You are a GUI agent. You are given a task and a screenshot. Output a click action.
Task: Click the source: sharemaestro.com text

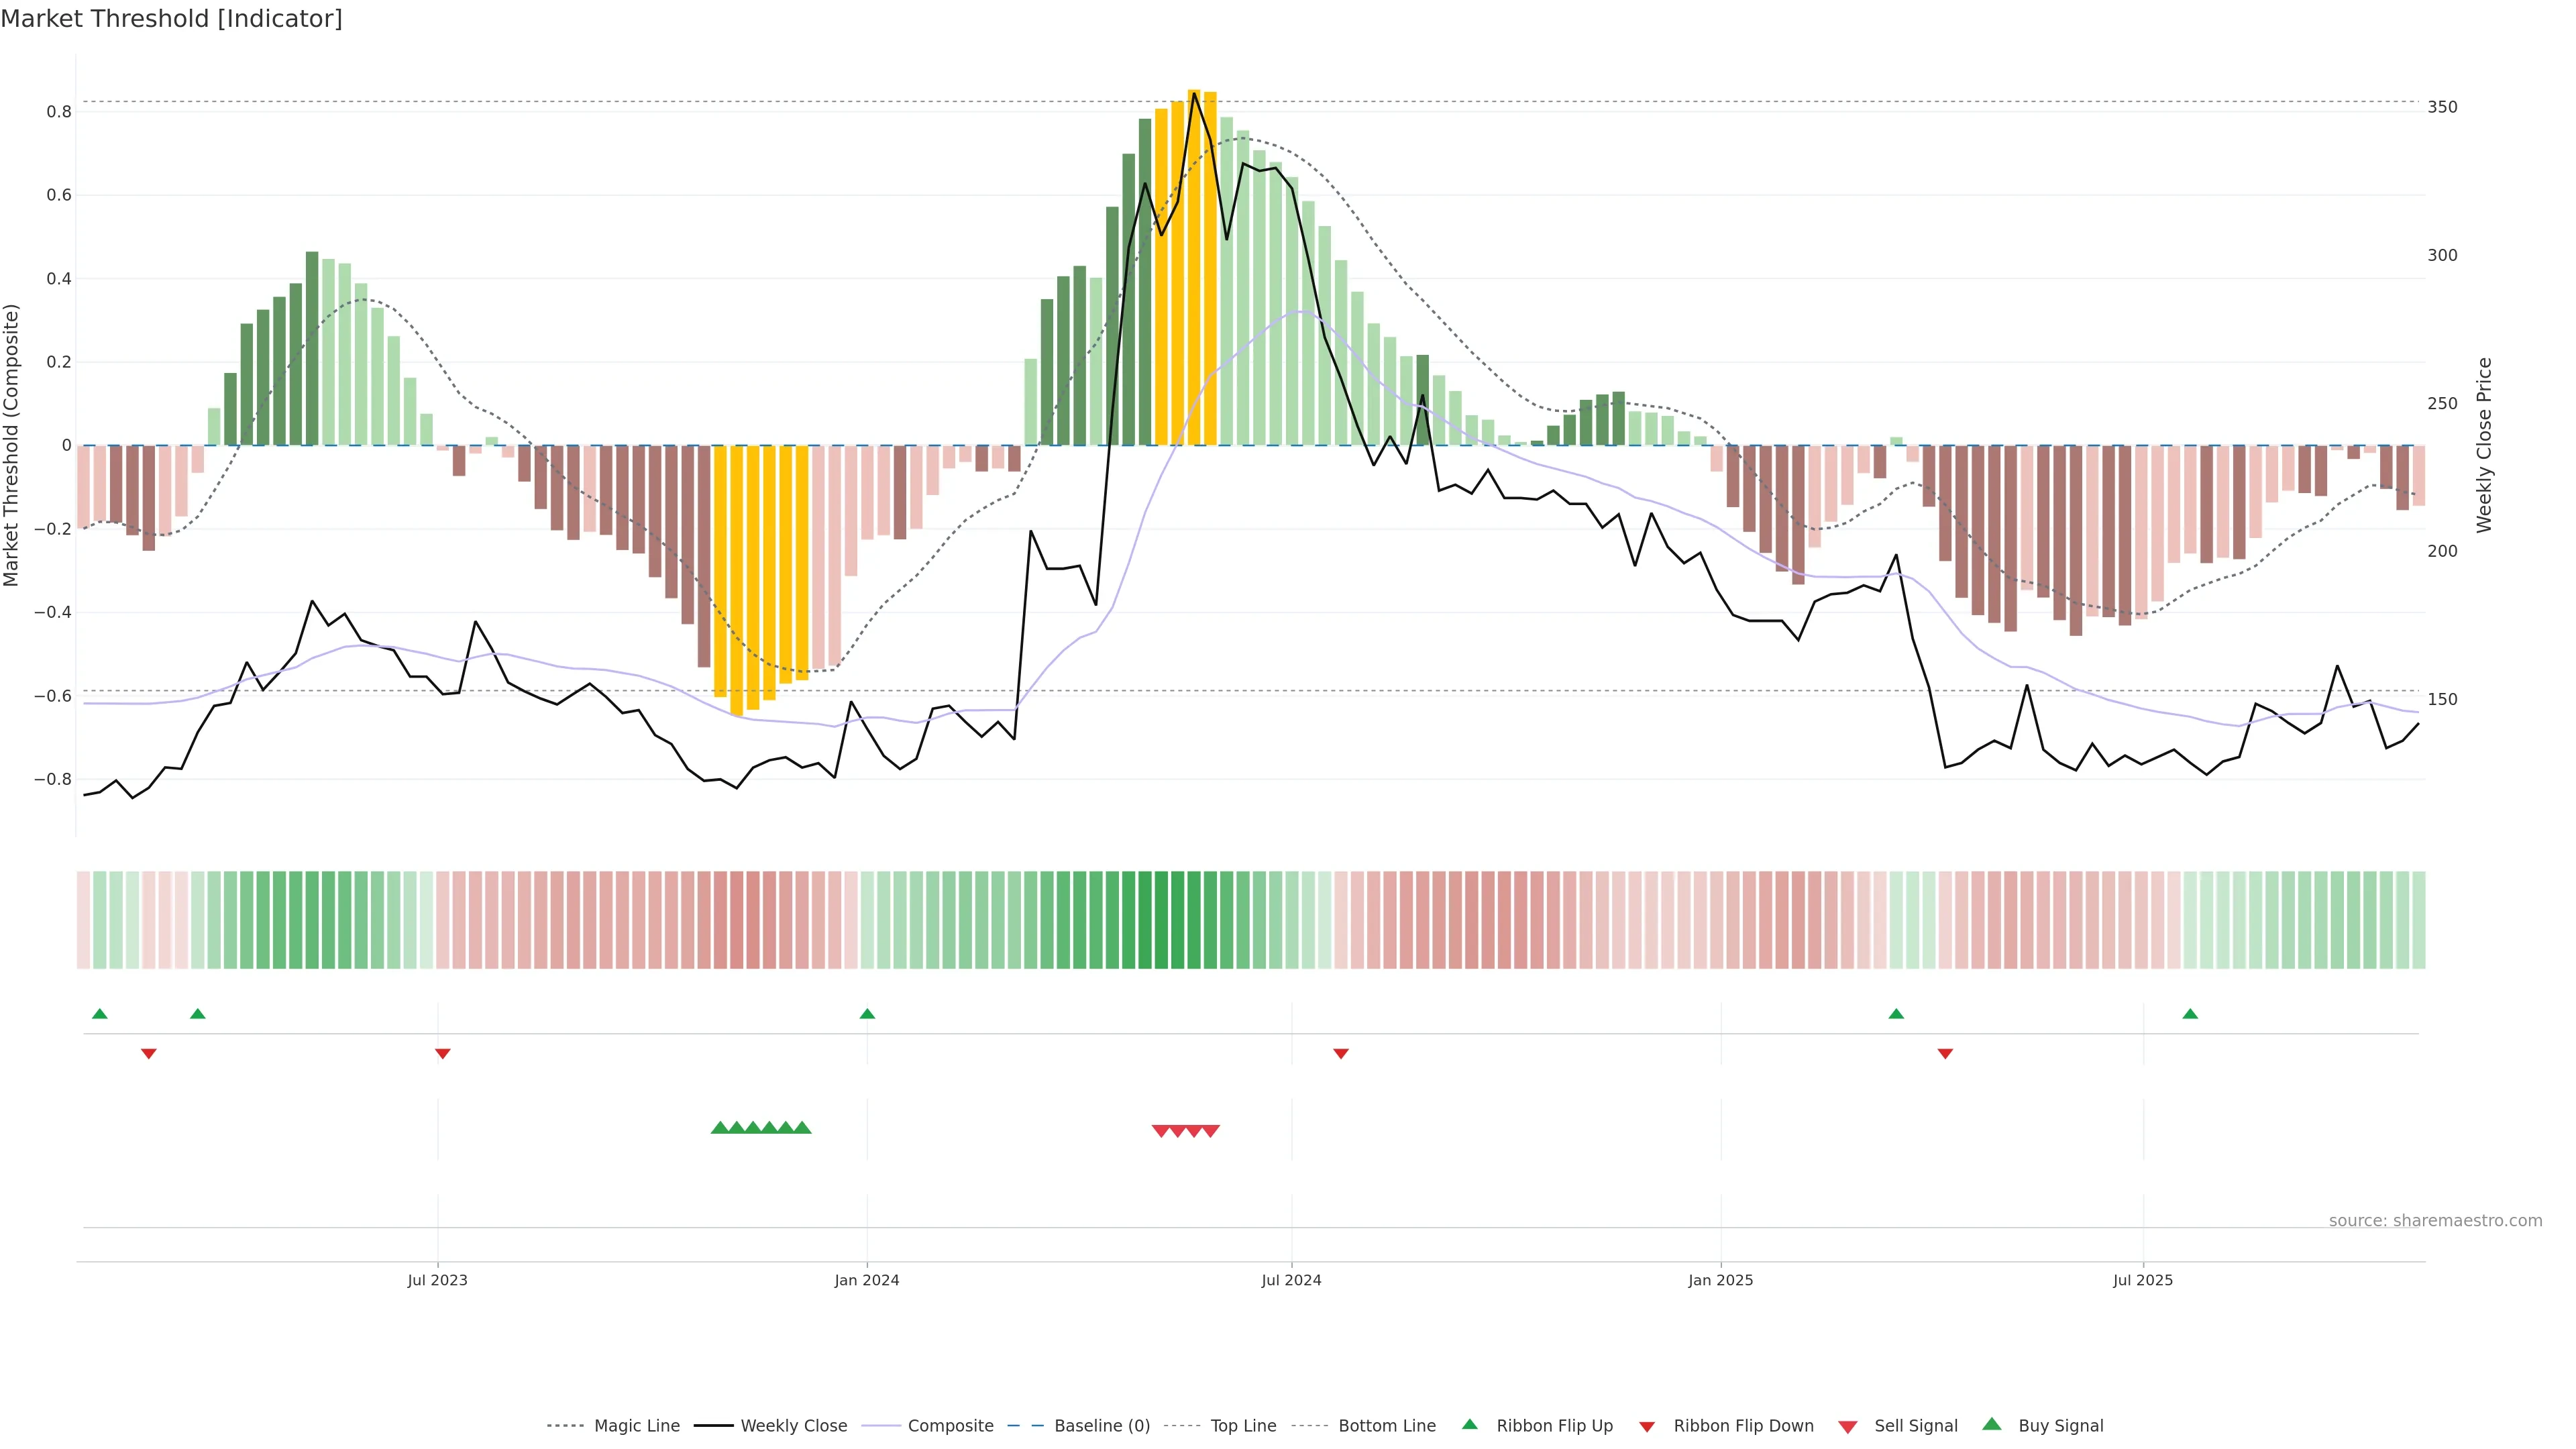click(x=2435, y=1221)
